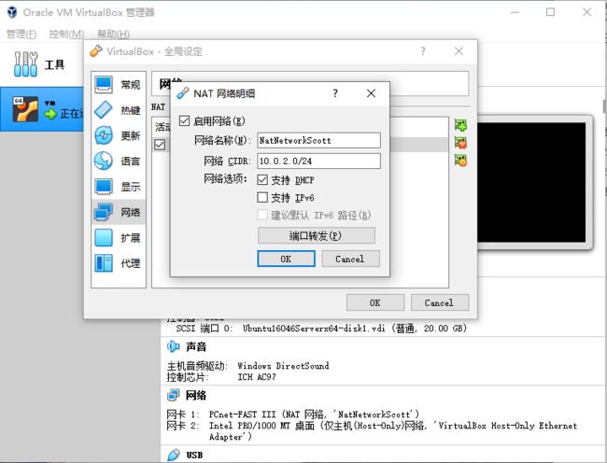Click the VirtualBox logo in title bar
The height and width of the screenshot is (463, 607).
[12, 12]
